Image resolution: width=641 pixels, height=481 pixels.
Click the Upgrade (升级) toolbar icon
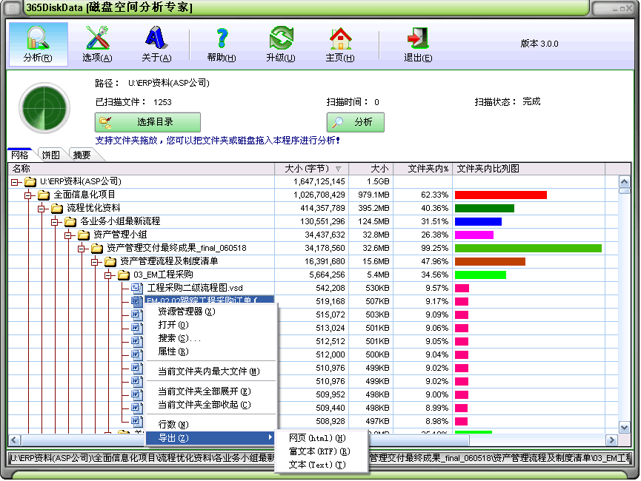click(x=281, y=44)
